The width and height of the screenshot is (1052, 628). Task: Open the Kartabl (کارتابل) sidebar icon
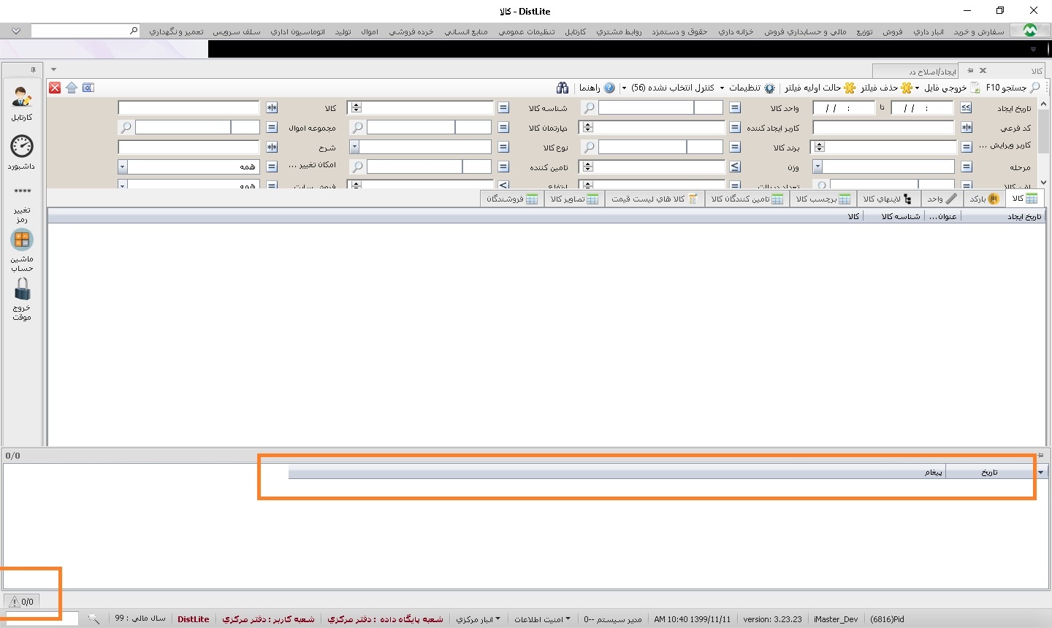pyautogui.click(x=22, y=97)
